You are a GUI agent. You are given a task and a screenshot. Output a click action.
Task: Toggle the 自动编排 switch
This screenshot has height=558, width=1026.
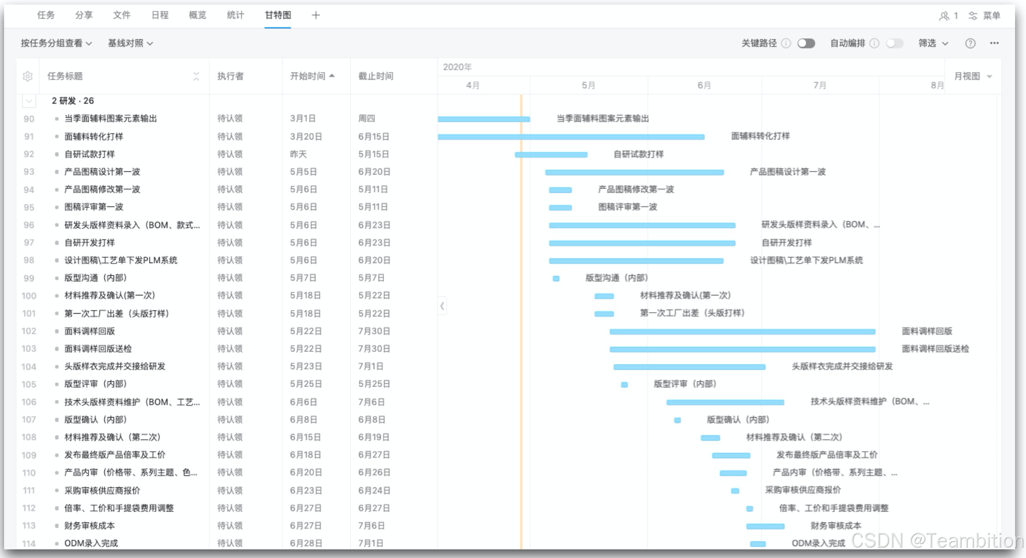click(x=894, y=43)
